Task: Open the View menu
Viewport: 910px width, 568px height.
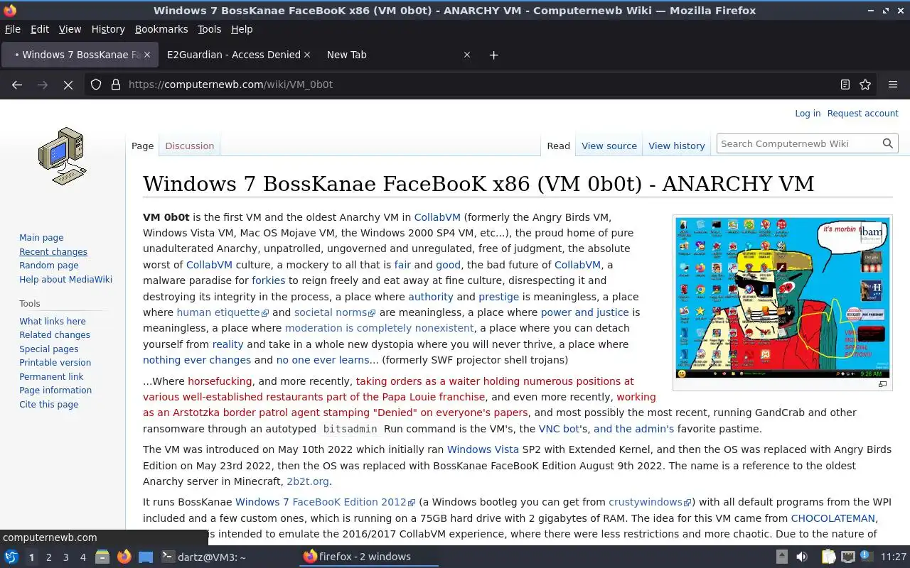Action: click(x=70, y=29)
